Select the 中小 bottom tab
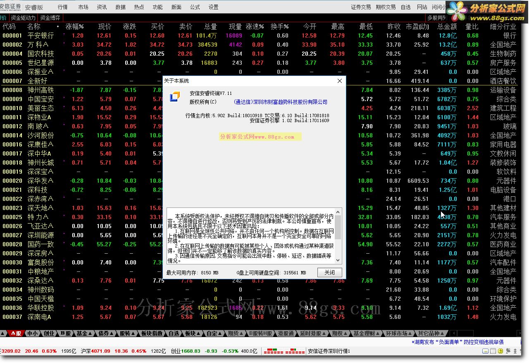 32,333
